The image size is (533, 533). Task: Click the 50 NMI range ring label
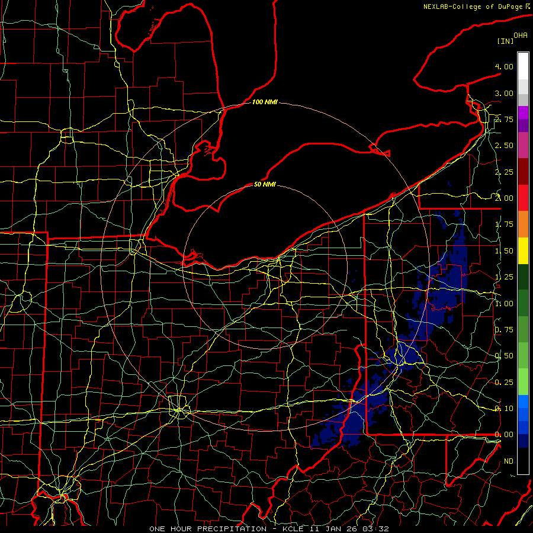265,184
